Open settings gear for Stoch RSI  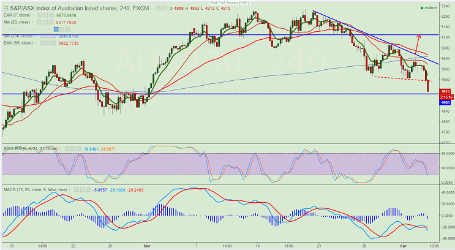pyautogui.click(x=73, y=149)
